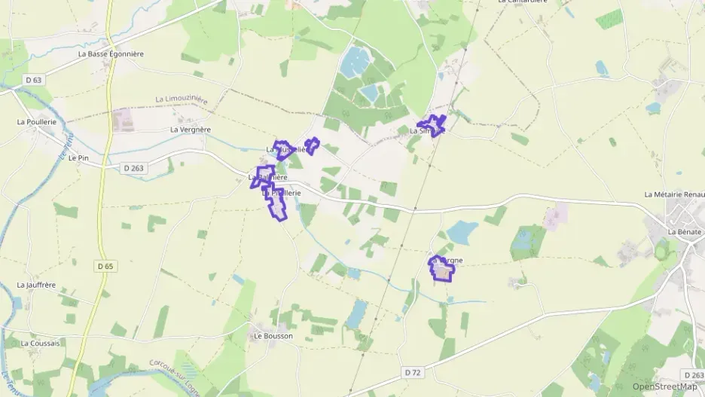Viewport: 705px width, 397px height.
Task: Click the La Poullerie place label
Action: [x=37, y=122]
